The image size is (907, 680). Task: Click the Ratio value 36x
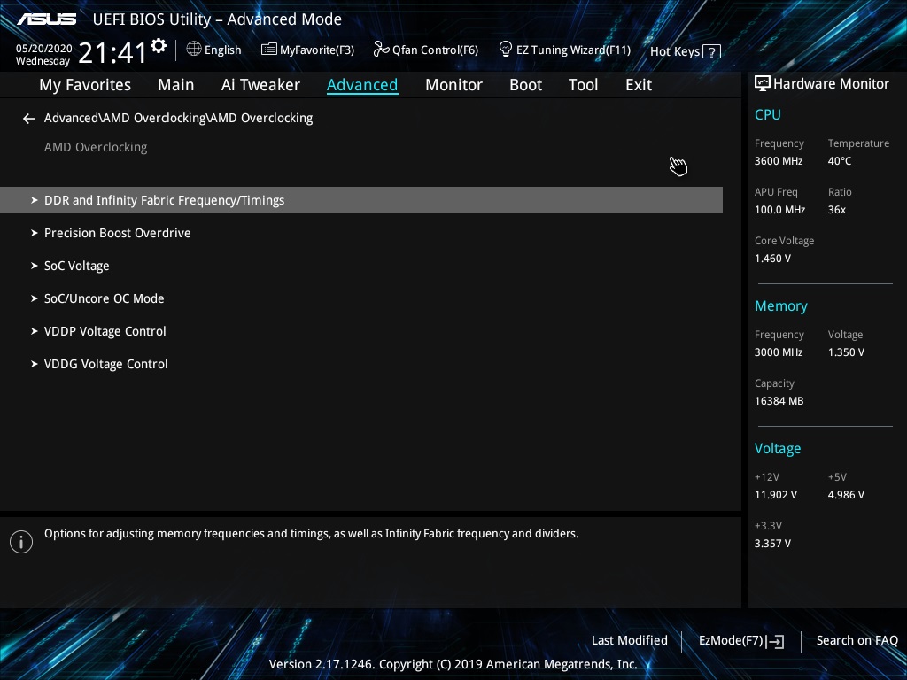[836, 210]
